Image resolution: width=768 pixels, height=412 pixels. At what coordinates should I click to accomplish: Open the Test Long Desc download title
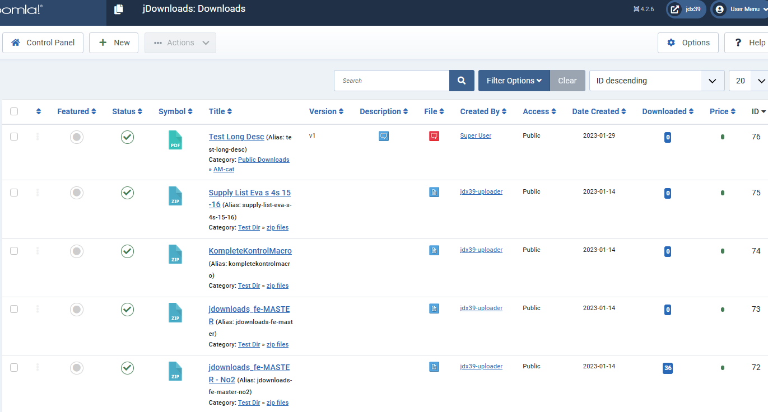pyautogui.click(x=236, y=137)
